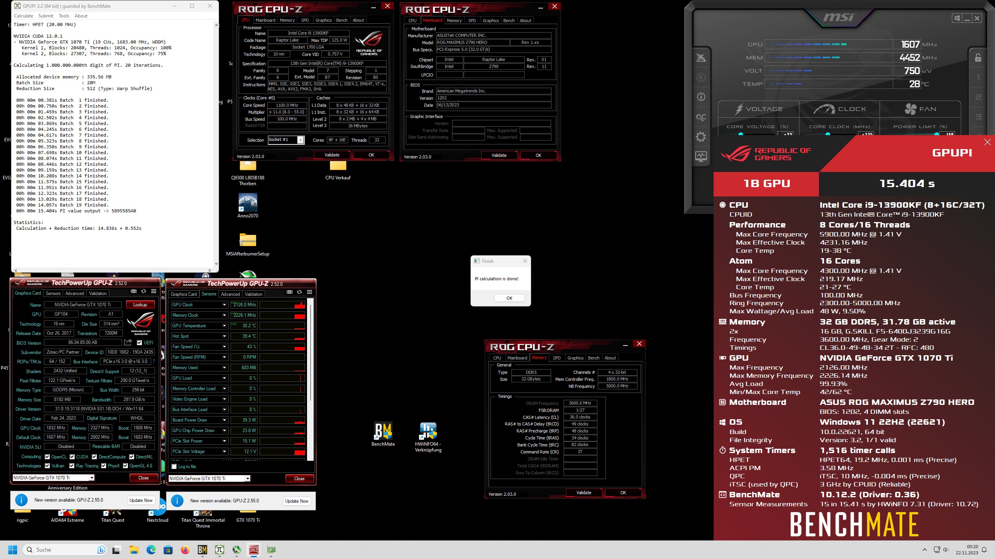Open the hamburger menu in left GPU-Z window

click(x=154, y=291)
